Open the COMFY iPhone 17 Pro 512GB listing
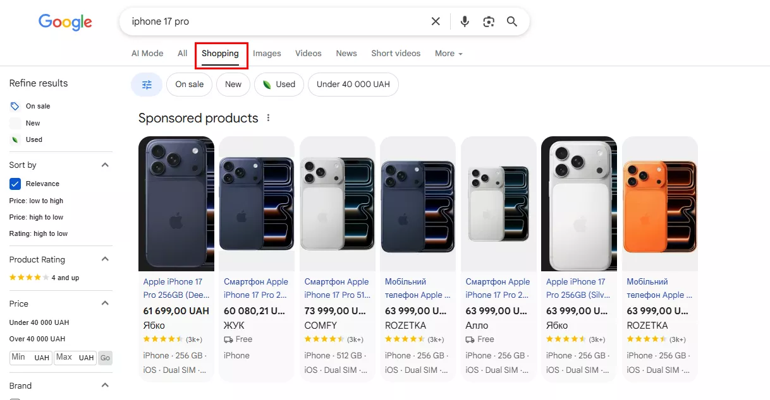The width and height of the screenshot is (770, 400). click(x=337, y=288)
